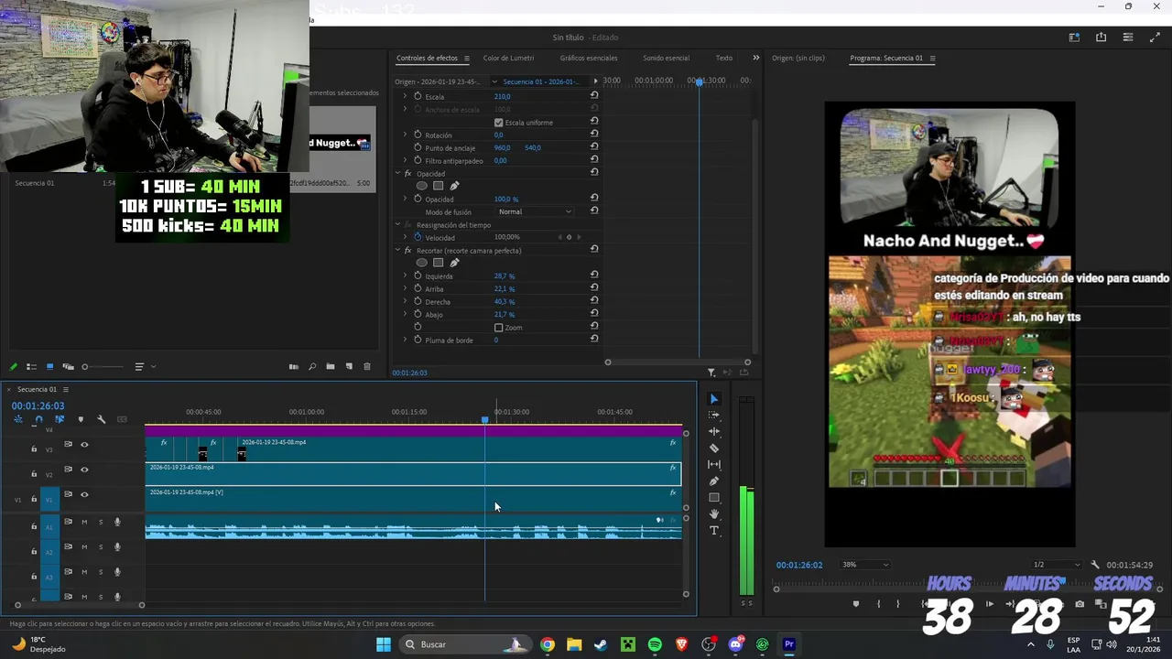Create rectangle mask under Opacidad

pos(438,186)
